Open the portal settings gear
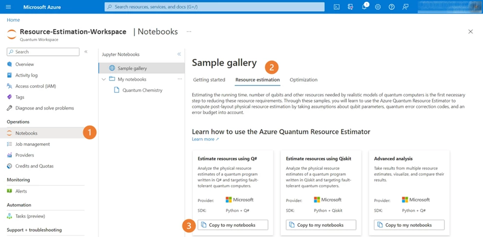Screen dimensions: 483x237 [x=377, y=7]
